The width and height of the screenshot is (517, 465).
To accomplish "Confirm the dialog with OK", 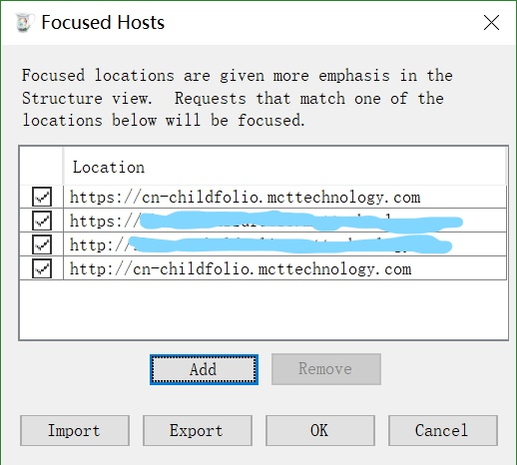I will pyautogui.click(x=320, y=430).
